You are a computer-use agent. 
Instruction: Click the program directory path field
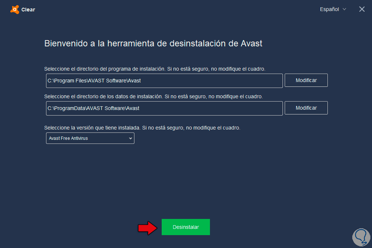coord(164,81)
